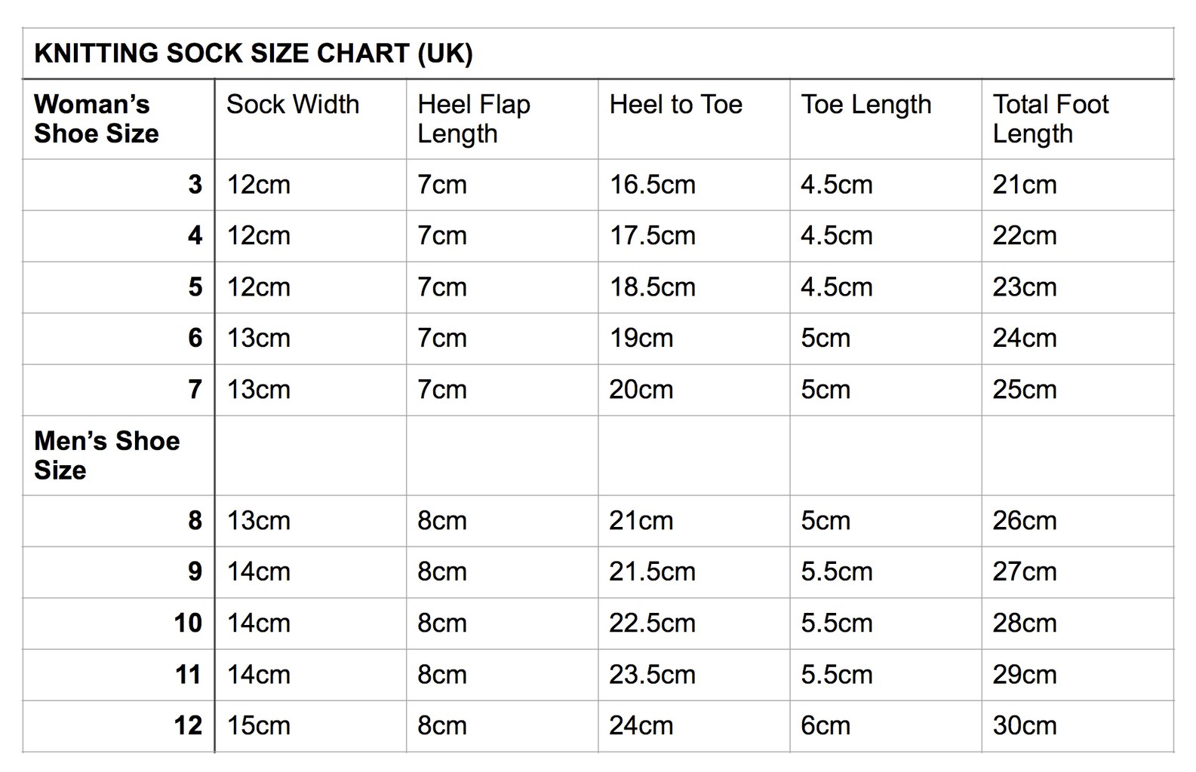Select the Total Foot Length header
The height and width of the screenshot is (772, 1196).
pos(1050,118)
